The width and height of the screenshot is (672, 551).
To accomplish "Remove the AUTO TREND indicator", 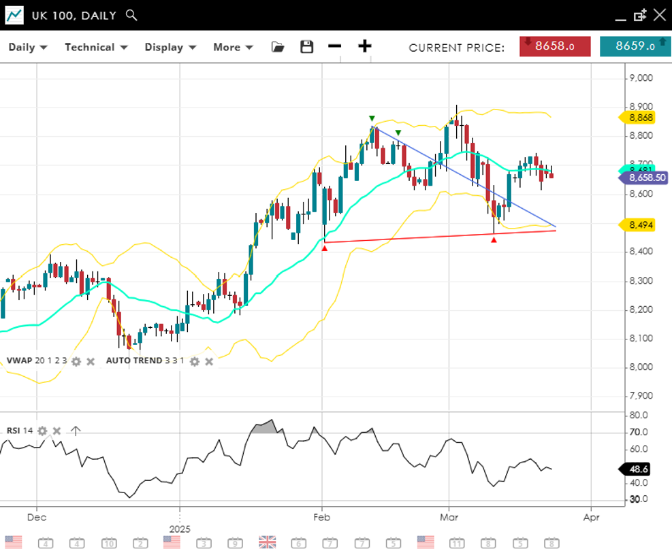I will (x=209, y=361).
